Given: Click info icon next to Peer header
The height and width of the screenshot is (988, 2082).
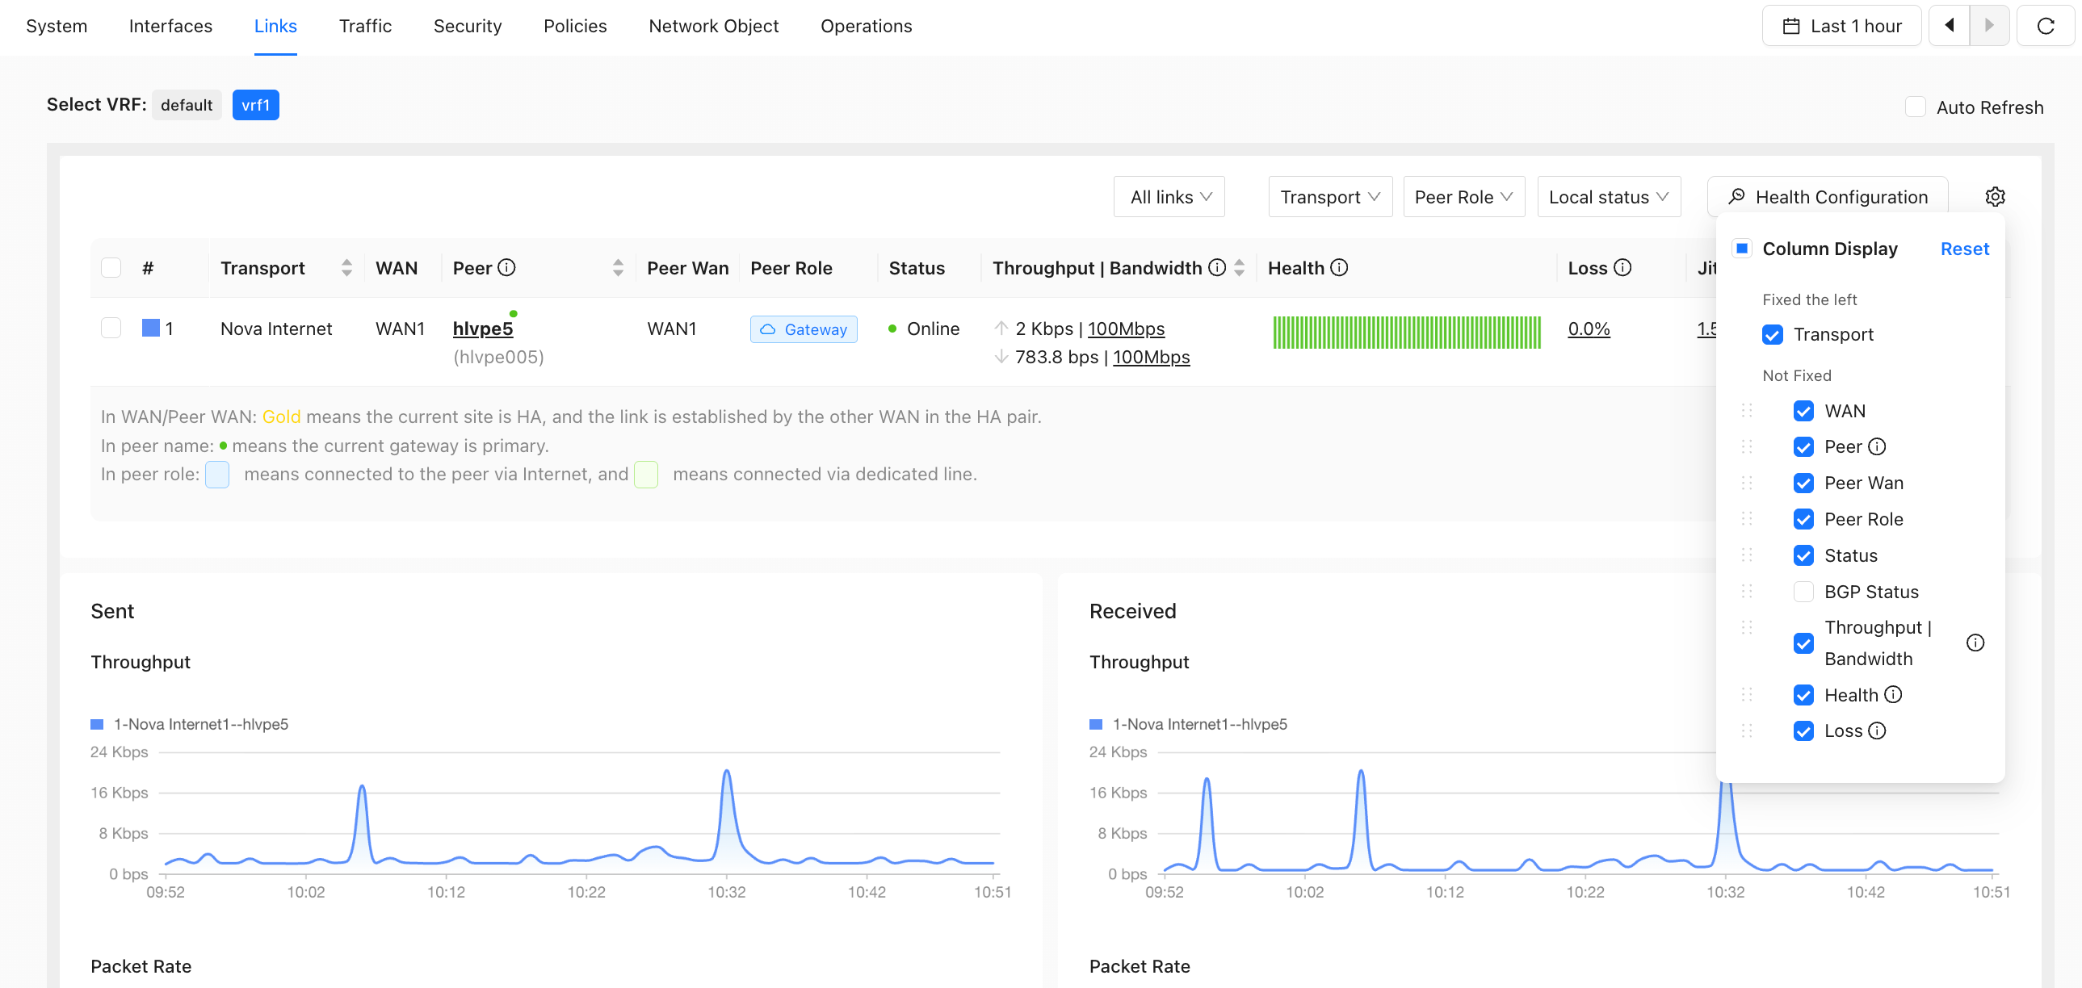Looking at the screenshot, I should click(x=506, y=267).
